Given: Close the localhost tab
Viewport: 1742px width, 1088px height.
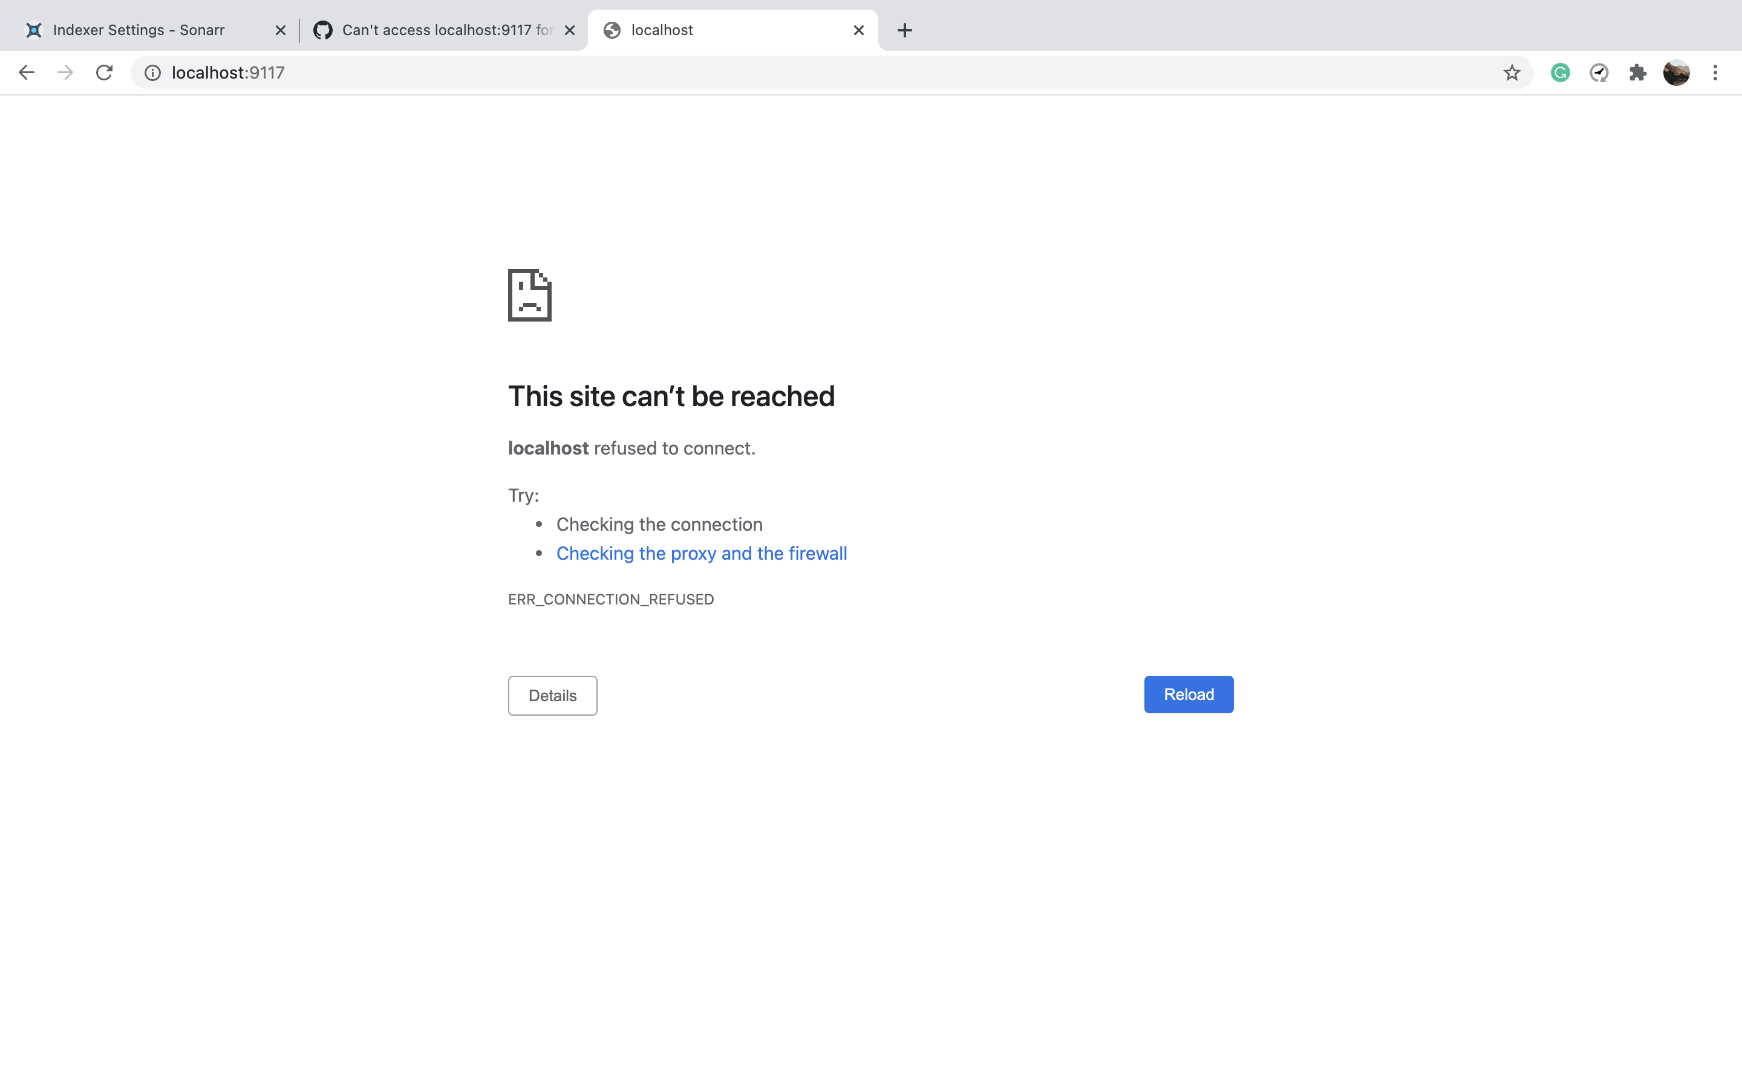Looking at the screenshot, I should [858, 30].
